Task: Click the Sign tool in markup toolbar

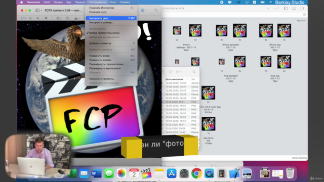Action: tap(76, 18)
